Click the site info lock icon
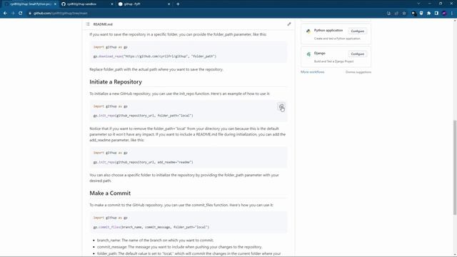 [30, 13]
